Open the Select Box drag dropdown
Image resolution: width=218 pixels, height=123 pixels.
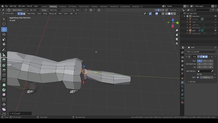point(55,10)
